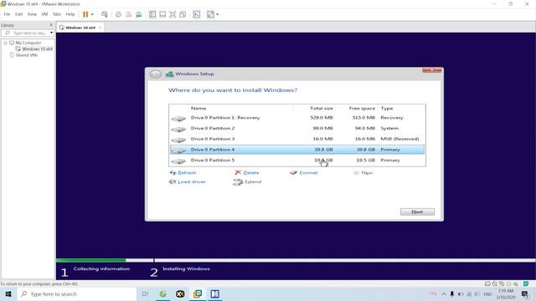Screen dimensions: 536x301
Task: Select Windows 10 x64 in library tree
Action: (x=37, y=49)
